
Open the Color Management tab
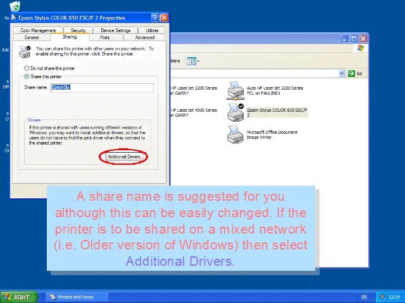[x=38, y=30]
